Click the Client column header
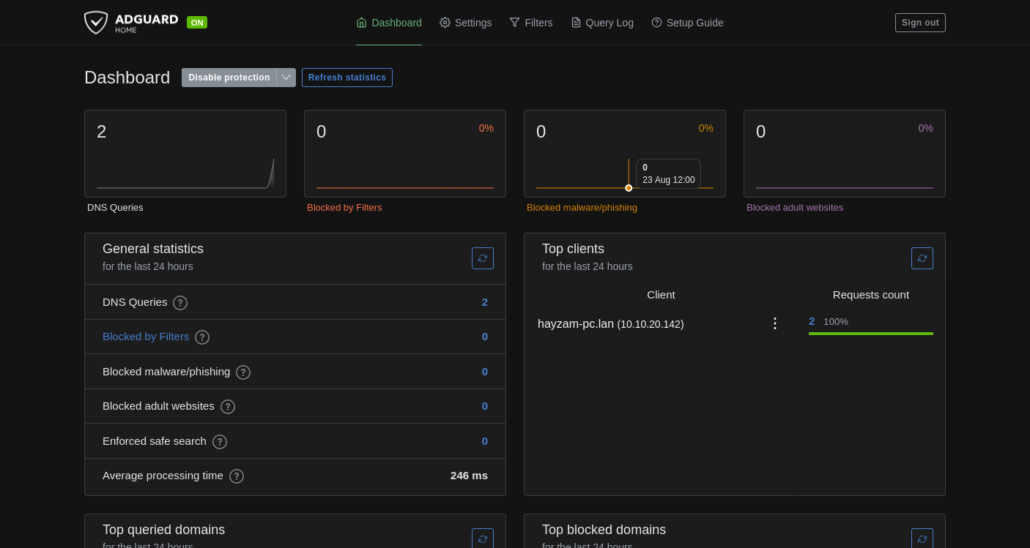Viewport: 1030px width, 548px height. (x=661, y=295)
